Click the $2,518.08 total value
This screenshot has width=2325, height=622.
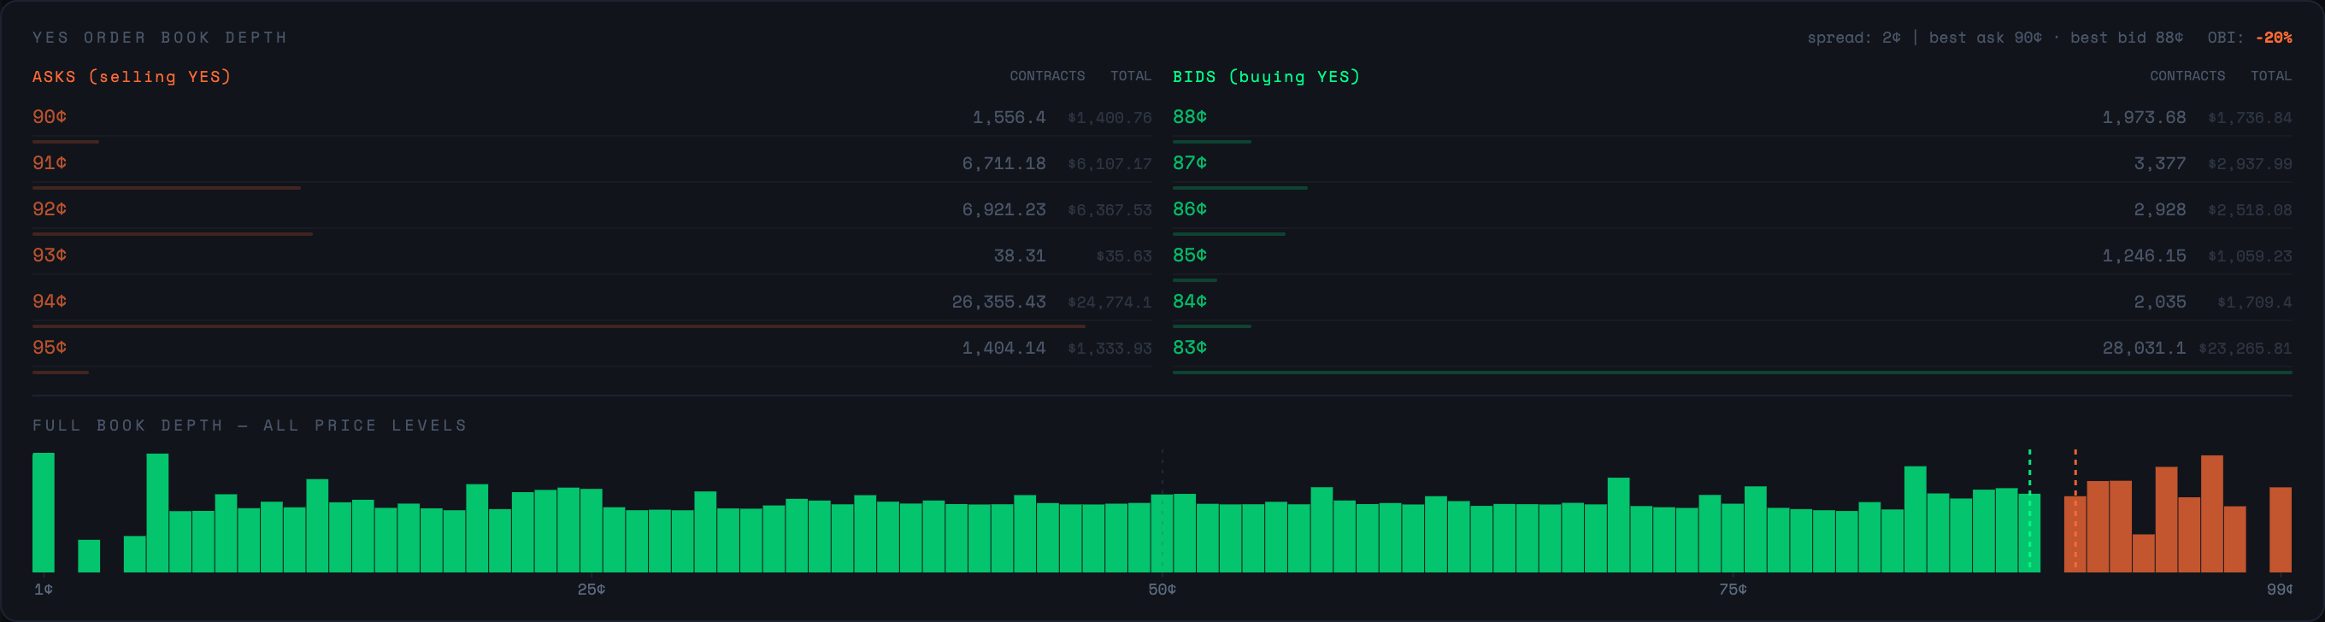tap(2250, 210)
